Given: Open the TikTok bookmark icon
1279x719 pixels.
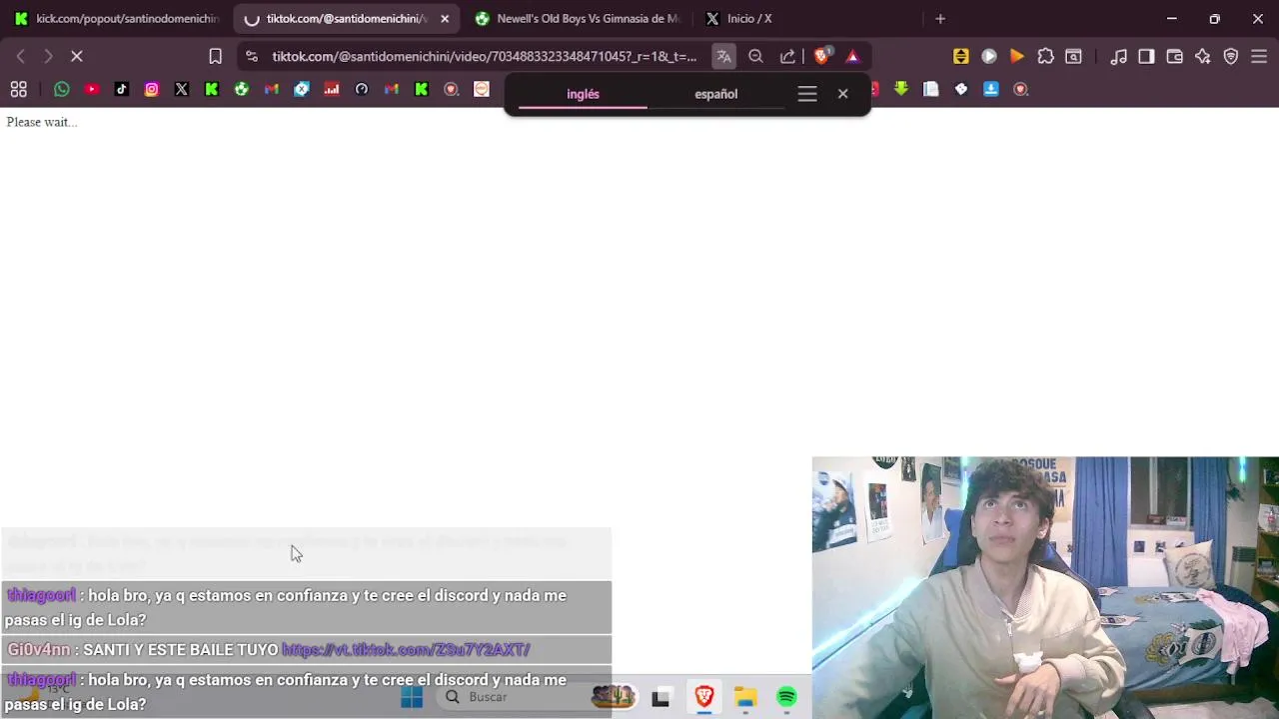Looking at the screenshot, I should click(x=122, y=89).
